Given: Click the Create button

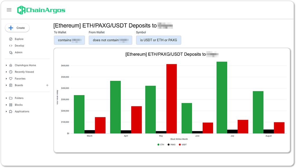Looking at the screenshot, I should coord(17,28).
